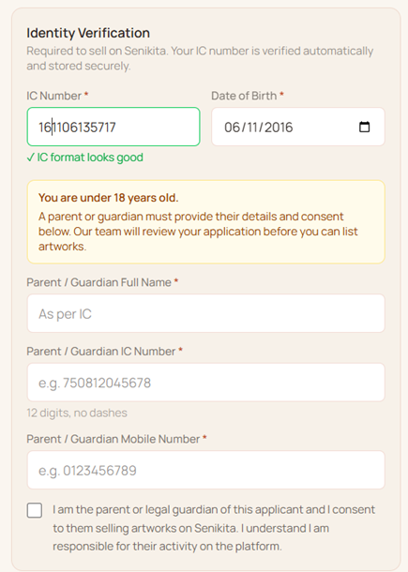
Task: Click the Identity Verification heading
Action: (x=88, y=33)
